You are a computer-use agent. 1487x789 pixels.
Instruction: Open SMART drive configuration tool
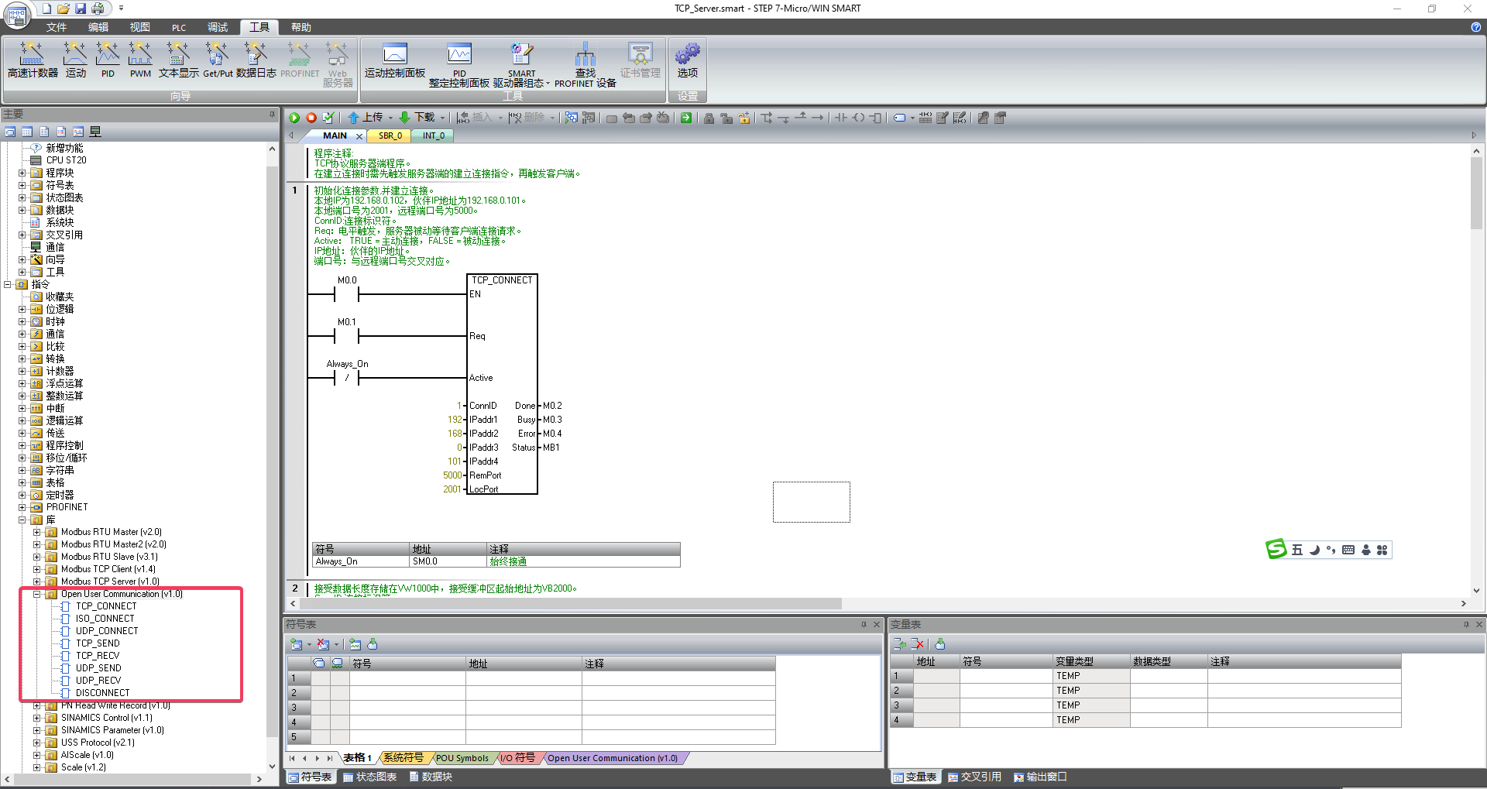(x=521, y=64)
